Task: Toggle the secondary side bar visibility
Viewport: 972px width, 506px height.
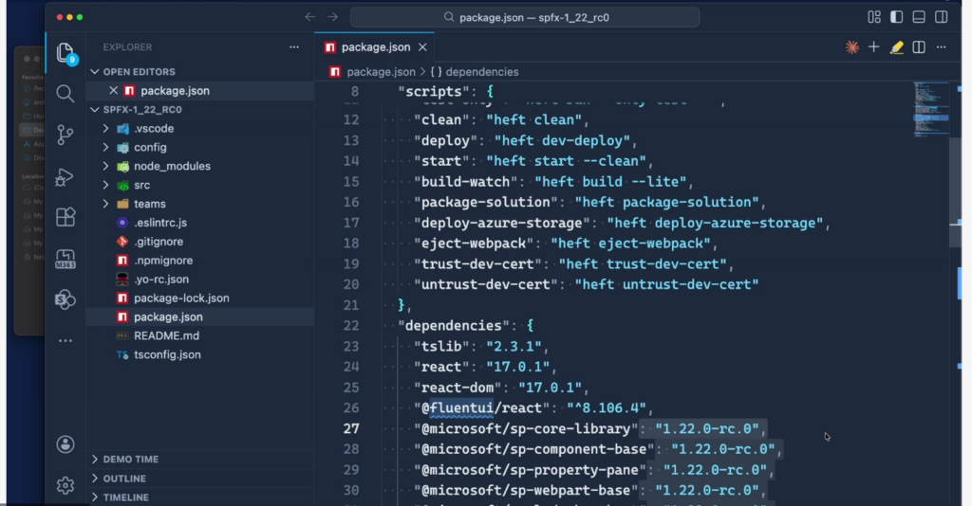Action: [941, 17]
